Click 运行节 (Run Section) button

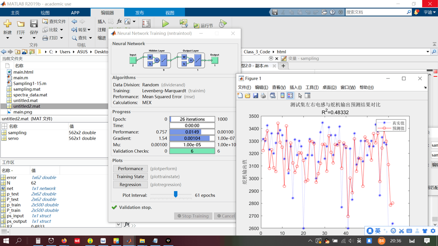tap(203, 25)
